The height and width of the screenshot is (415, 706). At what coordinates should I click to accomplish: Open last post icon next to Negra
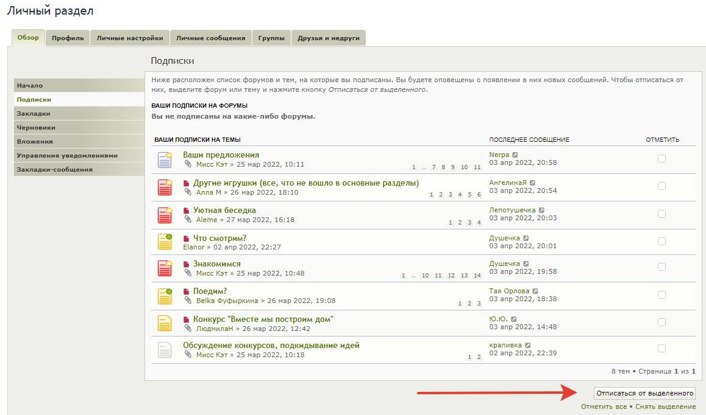[x=515, y=155]
